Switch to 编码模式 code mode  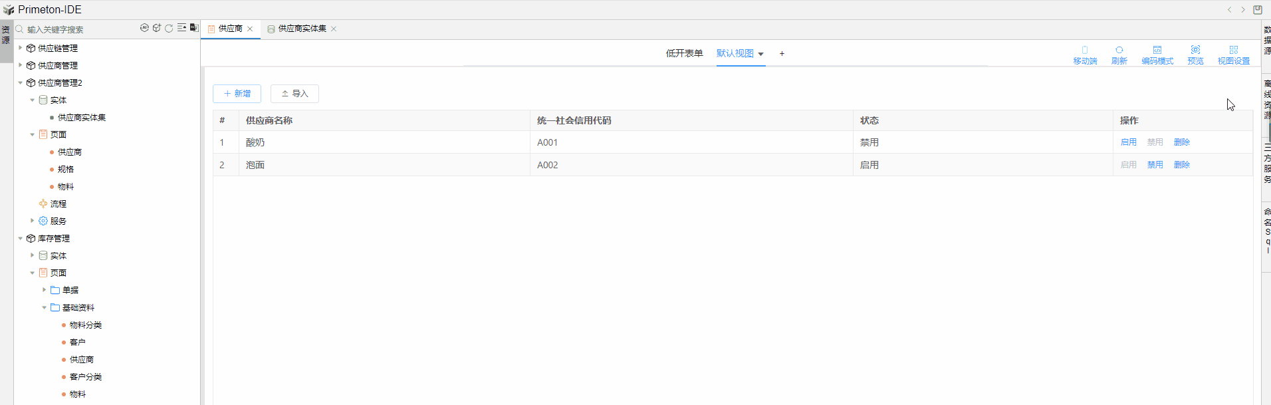point(1157,55)
